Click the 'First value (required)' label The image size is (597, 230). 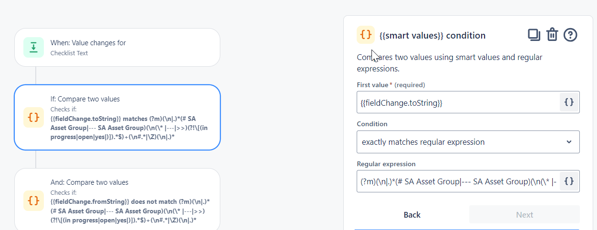[391, 85]
